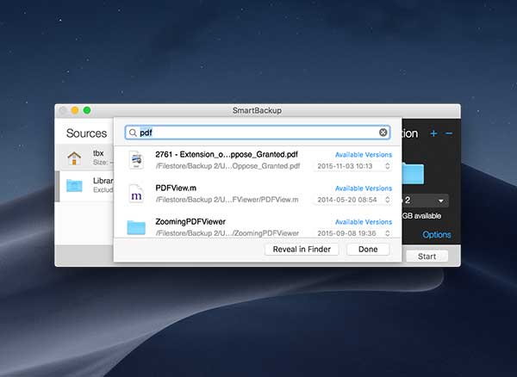Screen dimensions: 517x377
Task: Open the 2014-05-20 08:54 version dropdown
Action: coord(353,200)
